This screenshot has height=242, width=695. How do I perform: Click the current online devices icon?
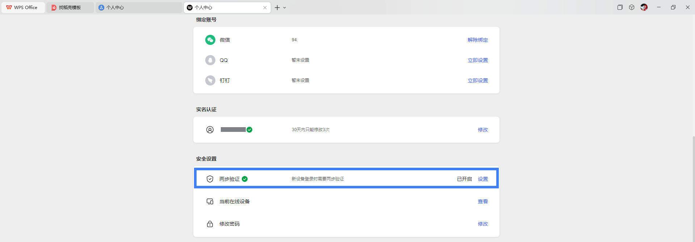click(210, 201)
